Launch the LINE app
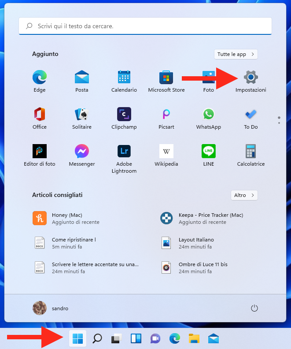 209,155
